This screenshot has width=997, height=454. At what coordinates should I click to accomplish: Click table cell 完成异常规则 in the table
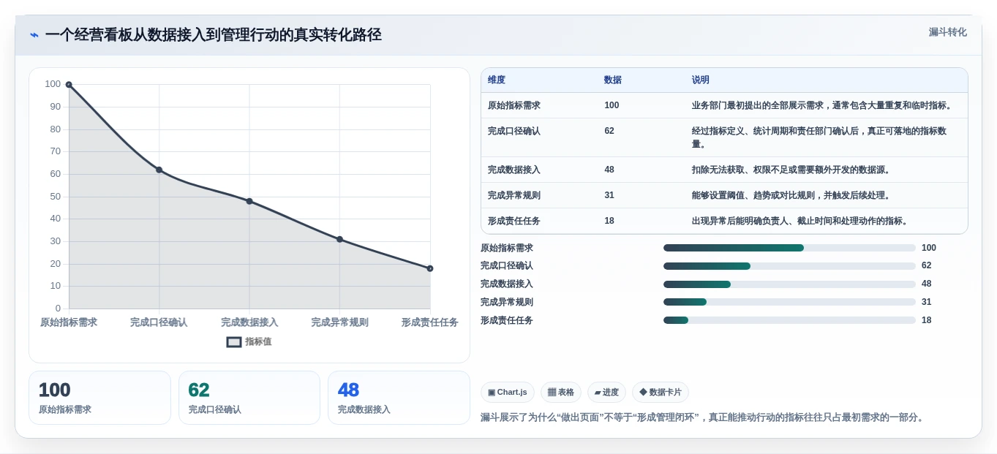[x=514, y=195]
